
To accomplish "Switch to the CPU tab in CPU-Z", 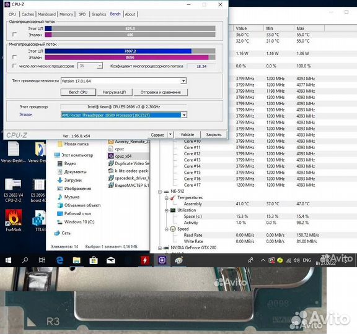I will pos(12,14).
